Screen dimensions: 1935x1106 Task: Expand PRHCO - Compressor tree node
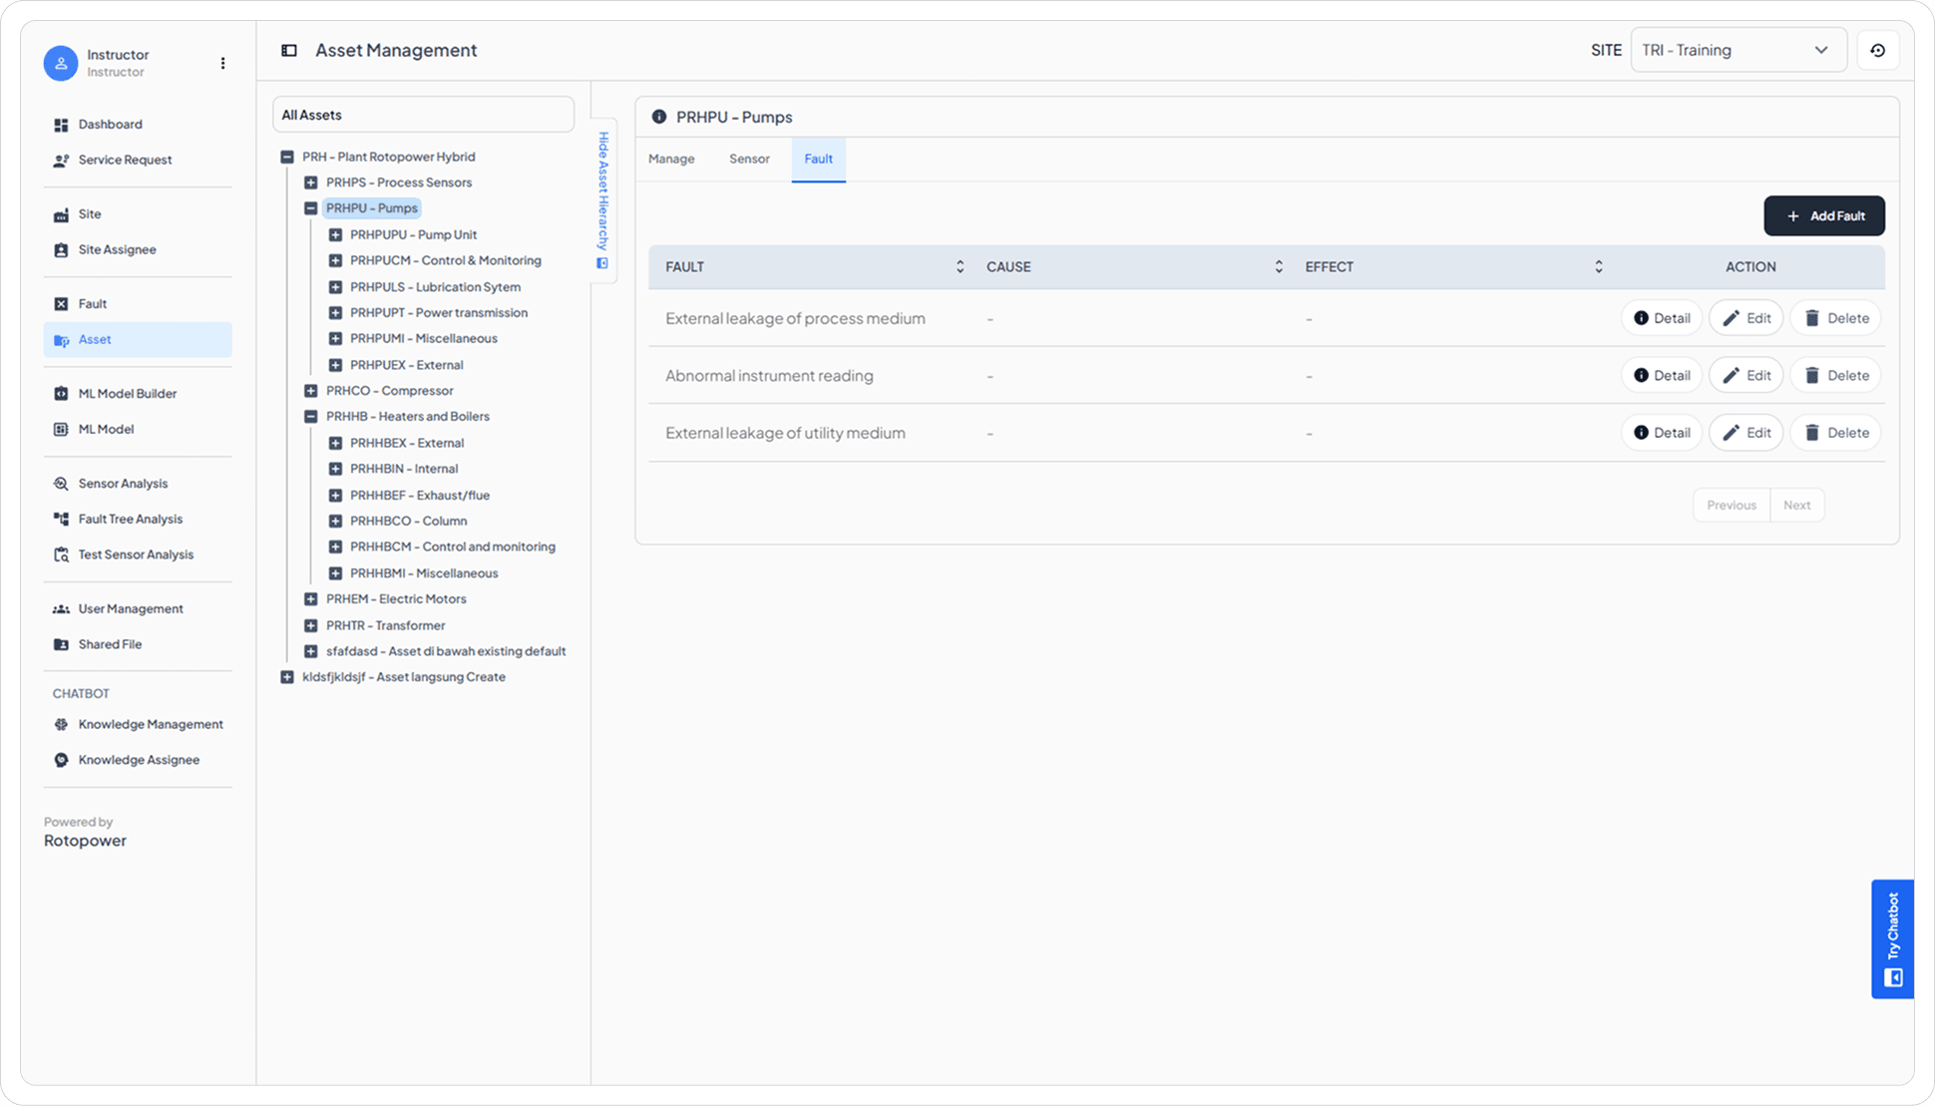click(x=311, y=391)
